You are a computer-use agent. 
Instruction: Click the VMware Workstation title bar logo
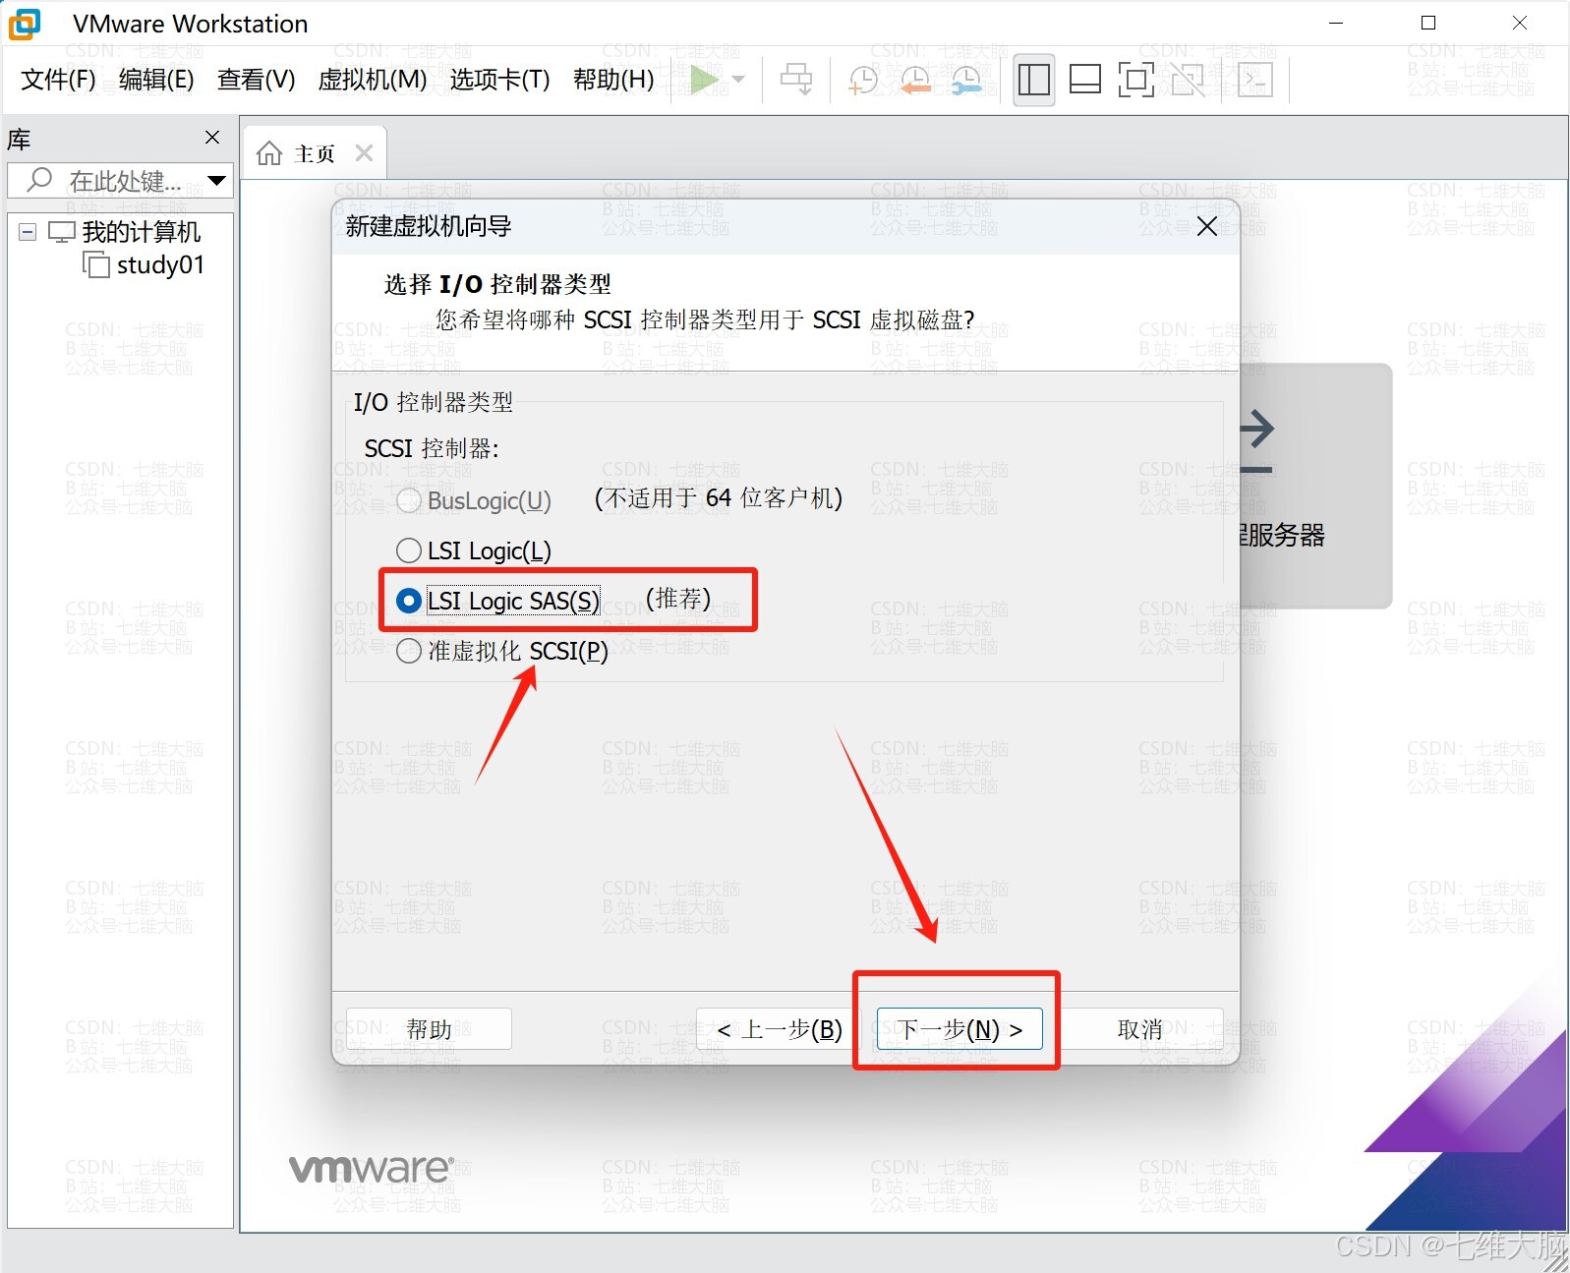tap(24, 24)
